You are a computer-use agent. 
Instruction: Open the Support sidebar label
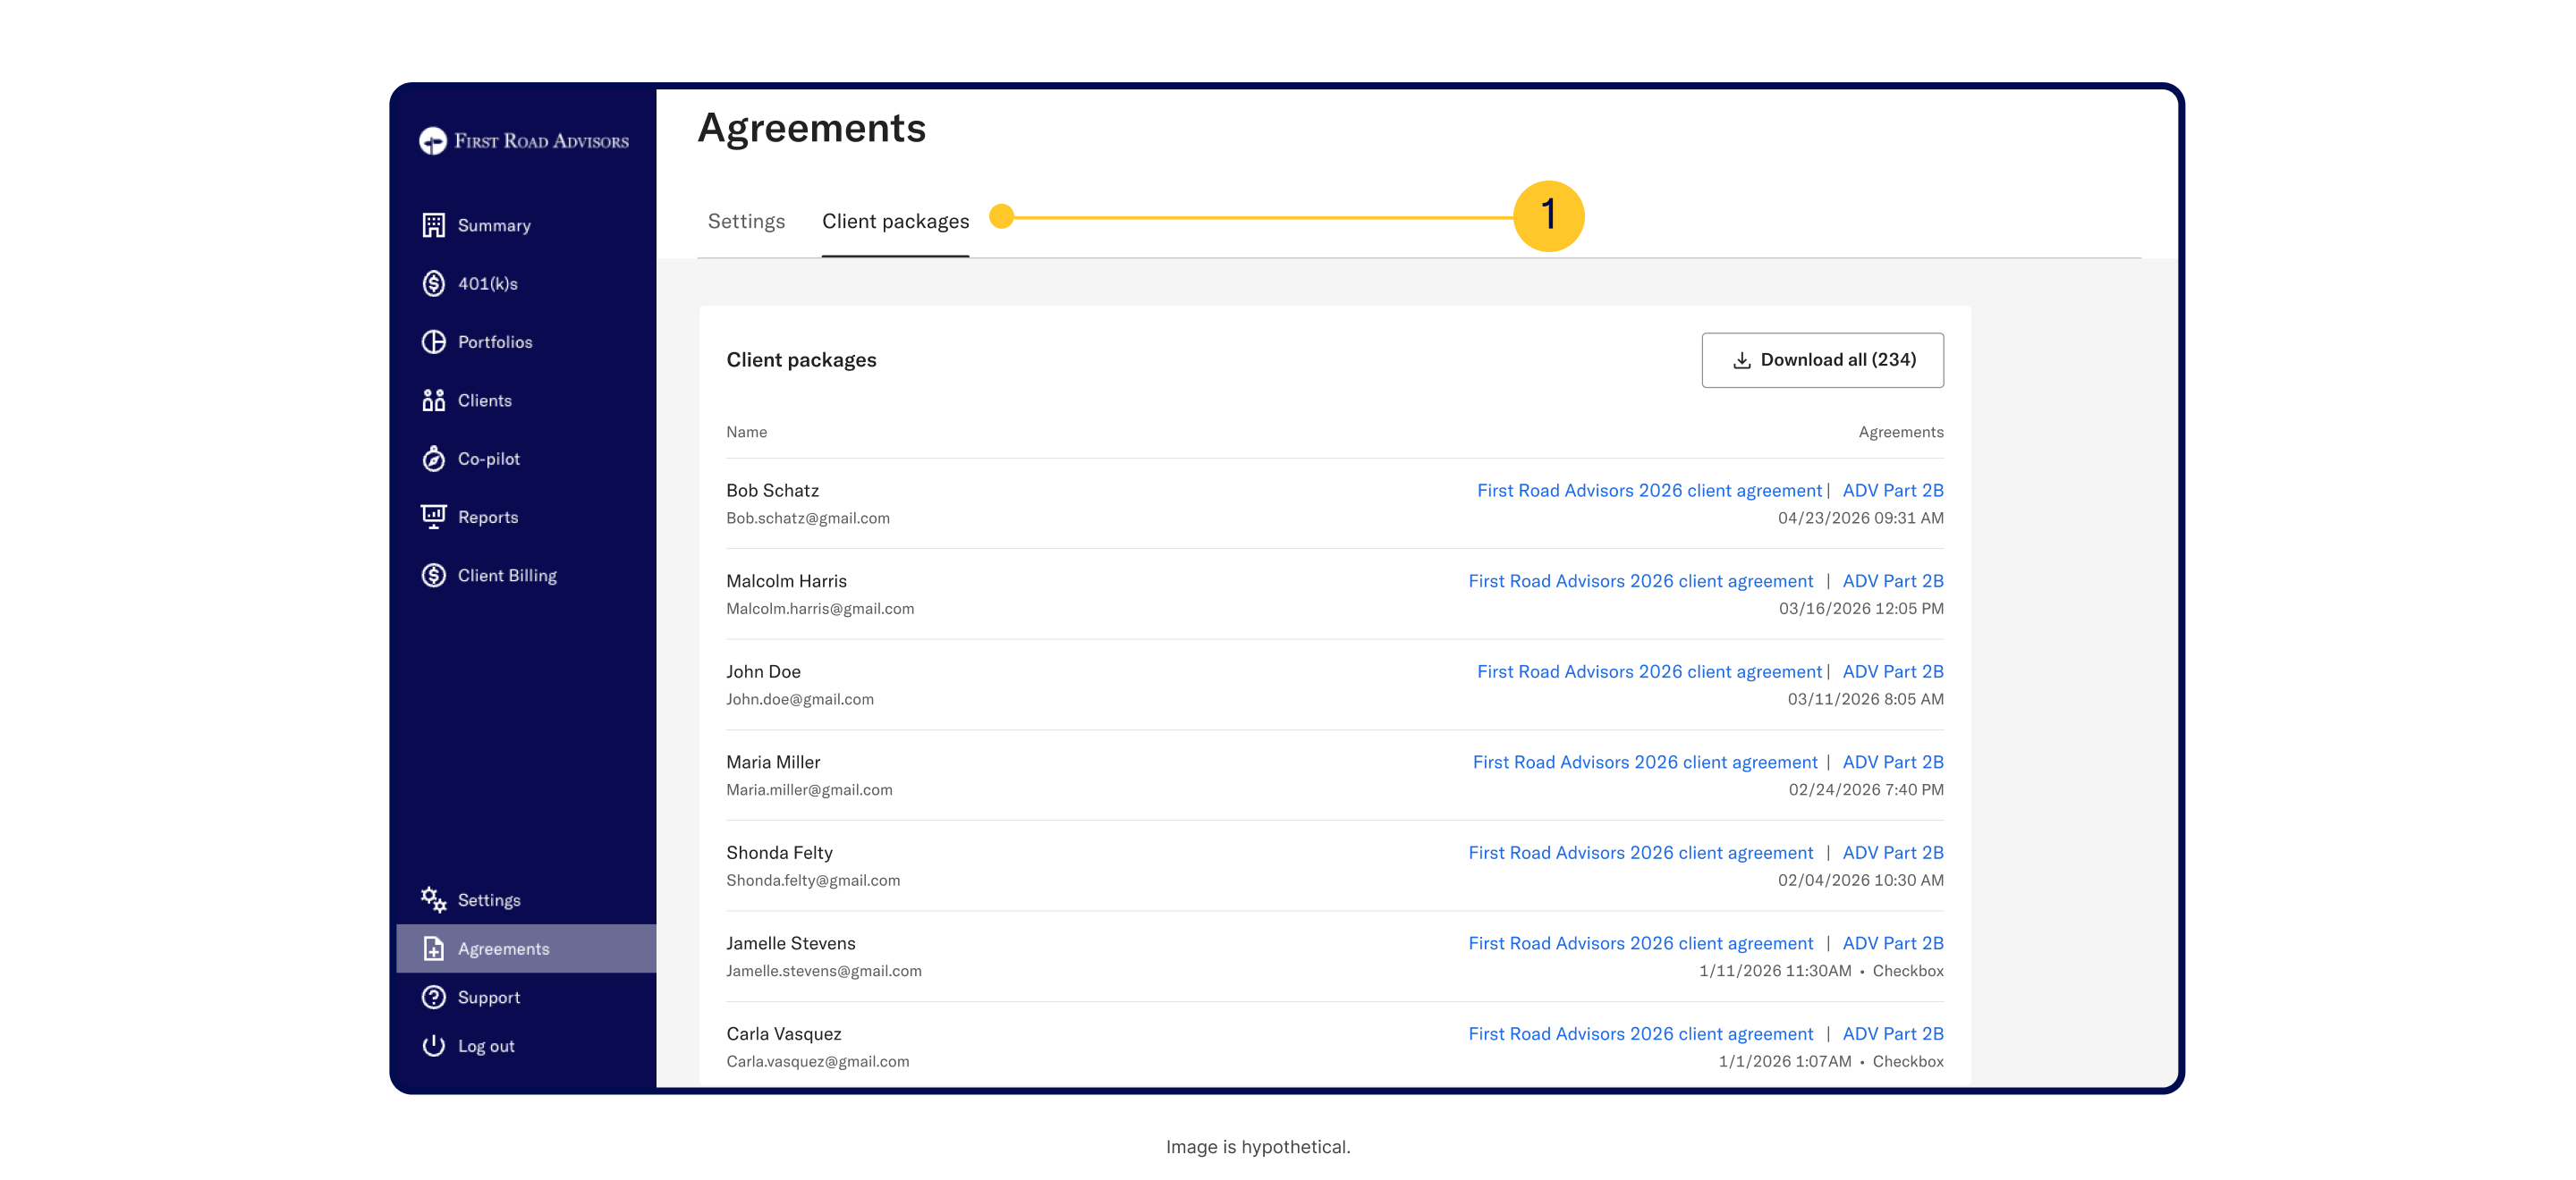(489, 997)
